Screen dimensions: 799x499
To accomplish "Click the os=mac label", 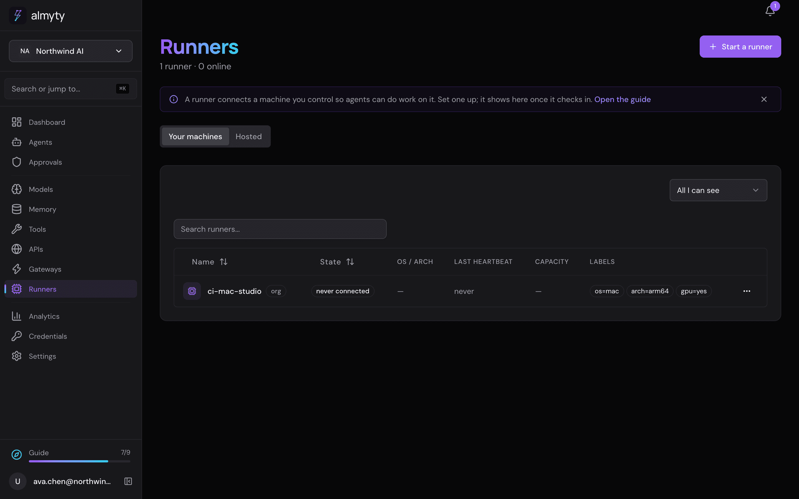I will point(606,291).
